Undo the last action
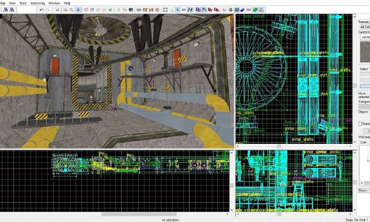This screenshot has width=370, height=222. click(42, 10)
